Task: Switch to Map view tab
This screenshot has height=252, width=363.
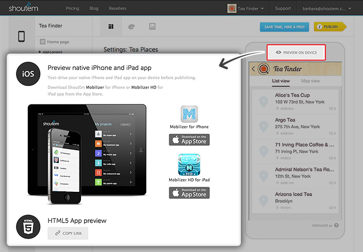Action: 310,81
